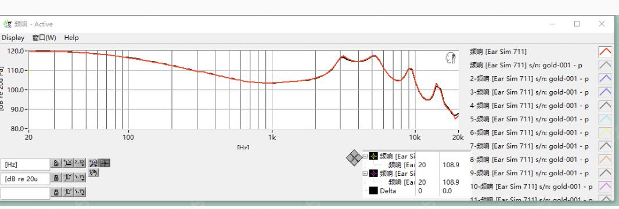Click the [dB re 20u scale name field
The height and width of the screenshot is (209, 619).
[x=26, y=179]
